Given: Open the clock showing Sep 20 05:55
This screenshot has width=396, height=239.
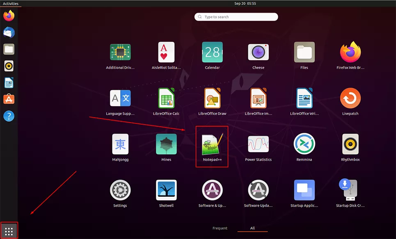Looking at the screenshot, I should [x=245, y=4].
